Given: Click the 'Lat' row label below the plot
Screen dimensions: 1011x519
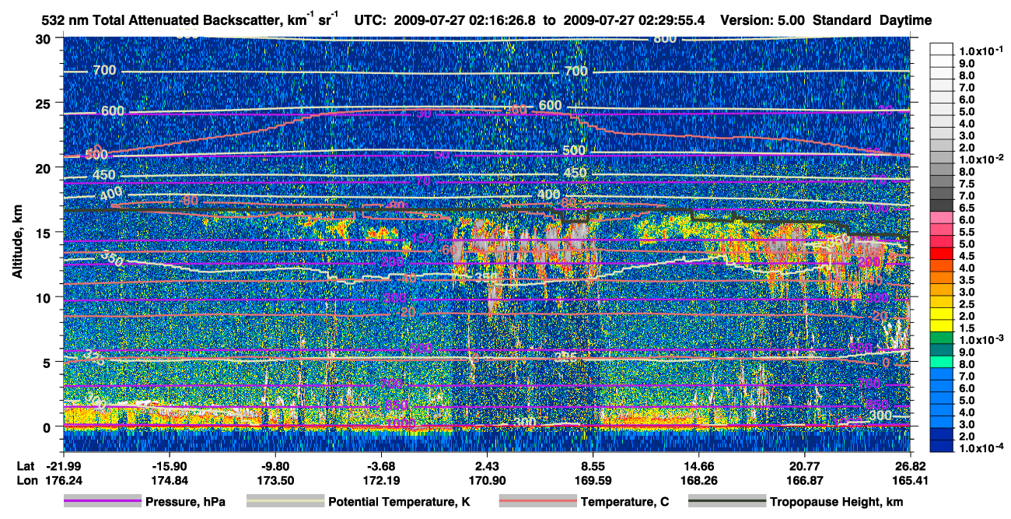Looking at the screenshot, I should (x=26, y=465).
